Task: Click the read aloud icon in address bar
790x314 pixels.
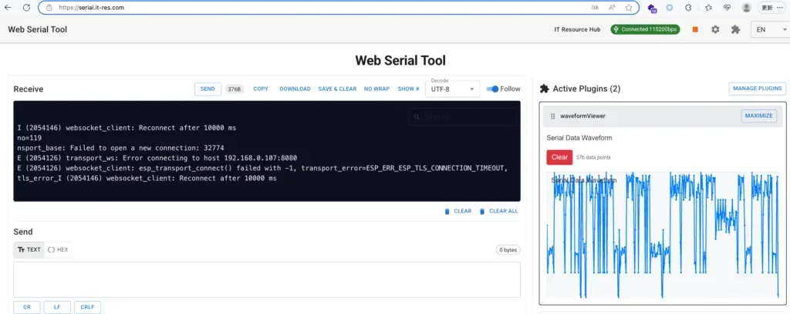Action: point(612,8)
